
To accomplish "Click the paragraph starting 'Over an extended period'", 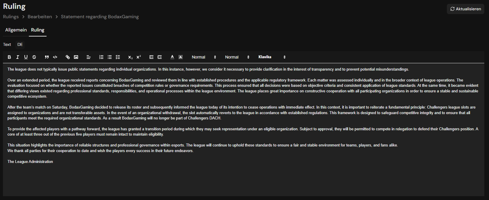I will (243, 88).
